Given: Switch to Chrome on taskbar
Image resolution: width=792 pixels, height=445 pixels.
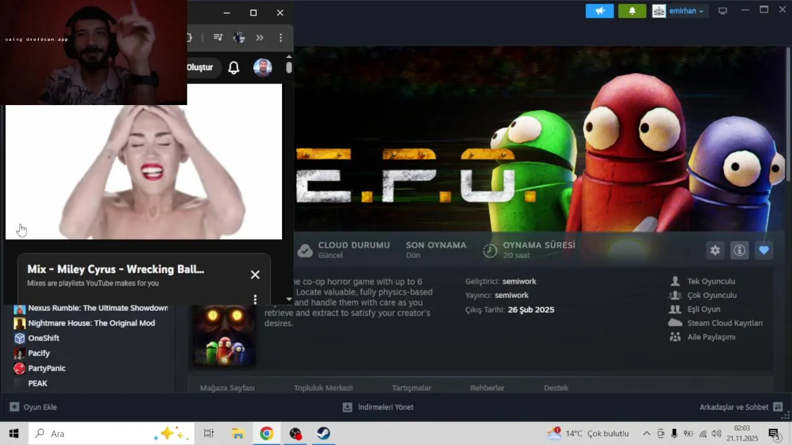Looking at the screenshot, I should tap(267, 433).
